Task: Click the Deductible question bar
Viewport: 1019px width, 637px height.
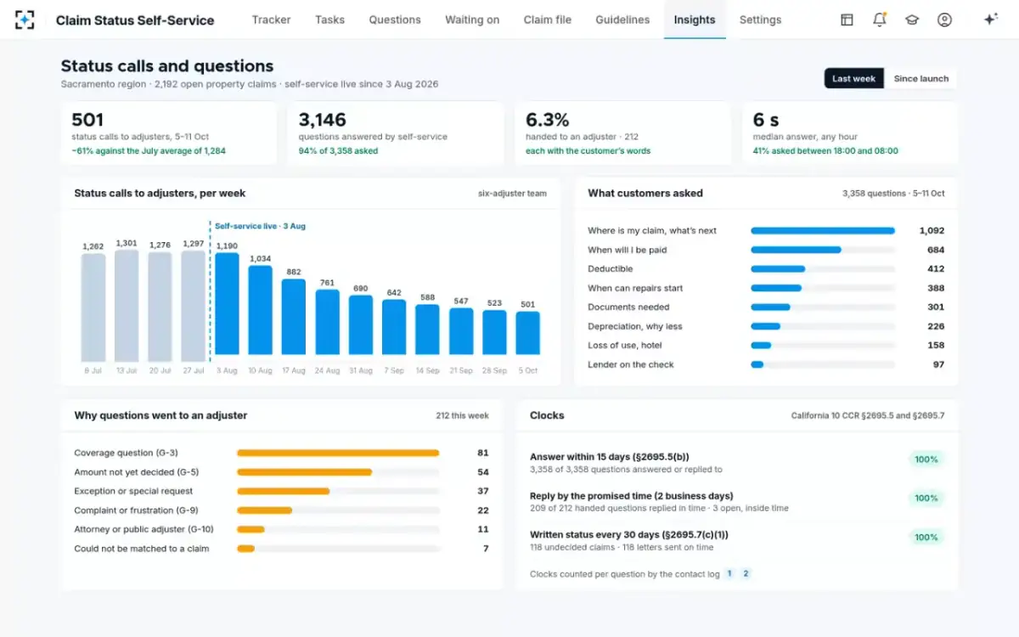Action: point(778,269)
